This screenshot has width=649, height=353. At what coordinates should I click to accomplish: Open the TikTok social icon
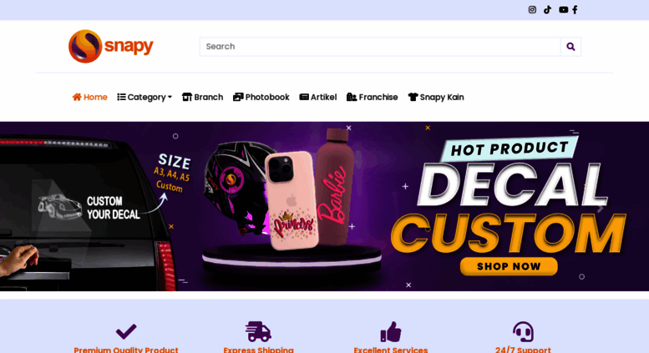tap(547, 9)
